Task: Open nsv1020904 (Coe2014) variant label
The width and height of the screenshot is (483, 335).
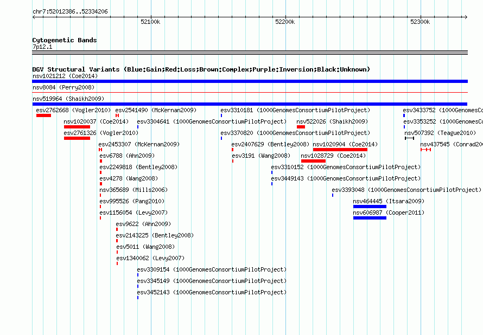Action: [345, 144]
